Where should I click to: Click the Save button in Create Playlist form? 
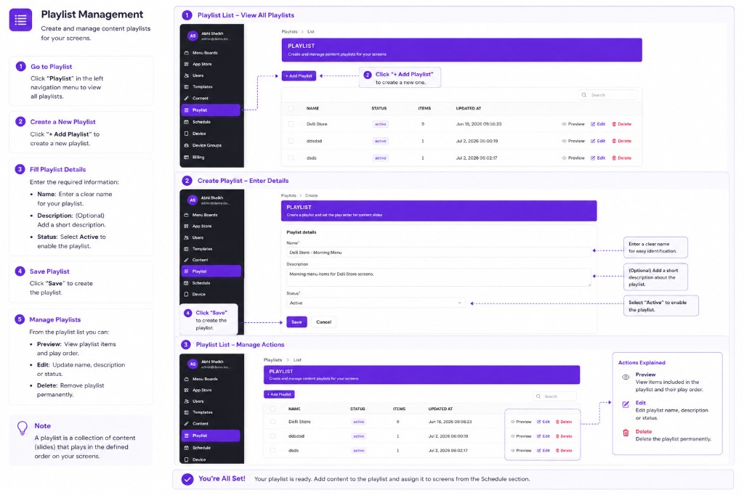click(x=296, y=322)
